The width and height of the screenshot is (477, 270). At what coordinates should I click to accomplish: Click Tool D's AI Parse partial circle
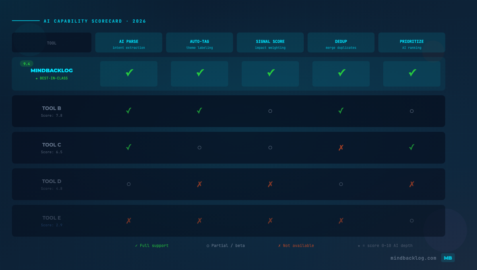click(x=129, y=184)
